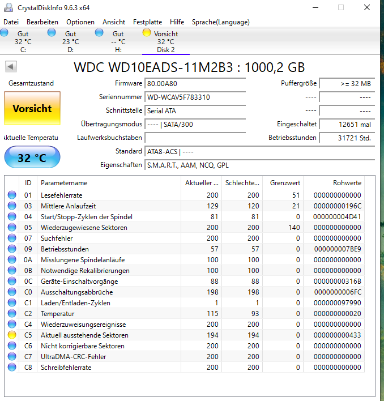Image resolution: width=384 pixels, height=401 pixels.
Task: Click status orb for Geräte-Einschaltvorgänge row
Action: [x=12, y=281]
